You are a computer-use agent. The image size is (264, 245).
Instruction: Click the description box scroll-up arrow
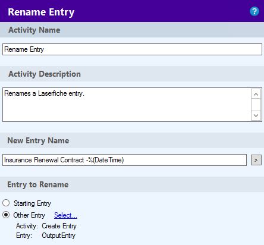click(256, 94)
